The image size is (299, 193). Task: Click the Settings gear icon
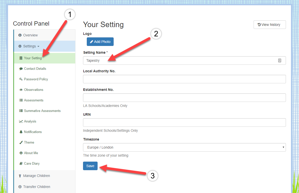[20, 46]
